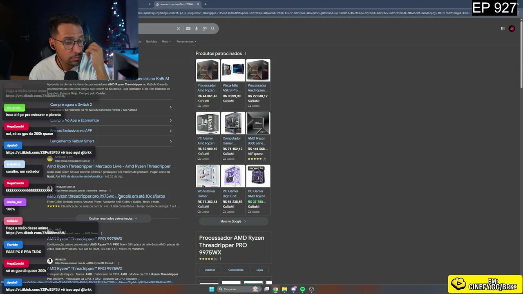This screenshot has height=294, width=523.
Task: Open first AMD Ryzen Threadripper PRO 9975WX result
Action: (x=85, y=239)
